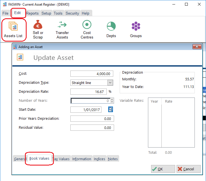Click the Start Date field

click(x=86, y=110)
